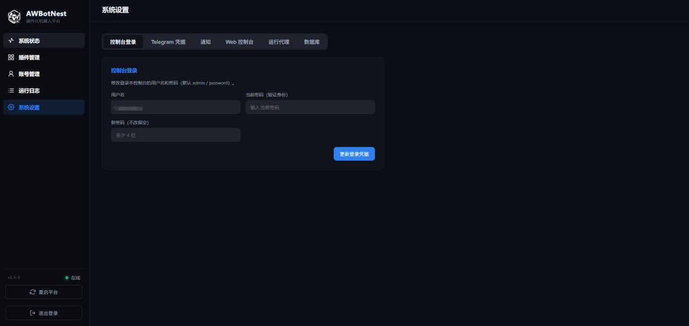Select the 控制台登录 tab

click(x=123, y=42)
